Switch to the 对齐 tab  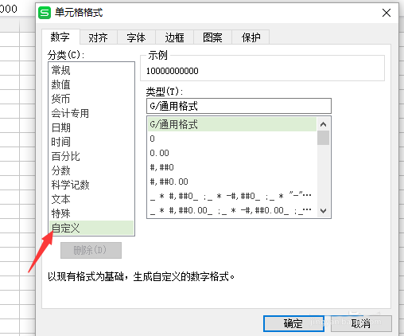click(x=99, y=37)
